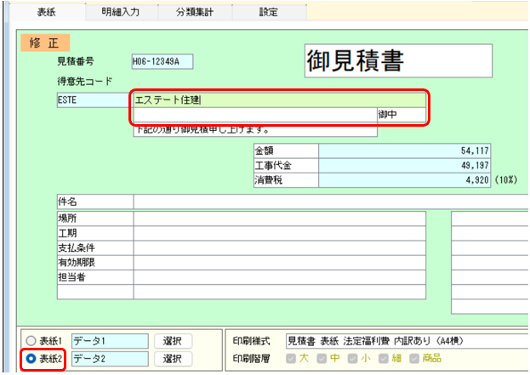Click the 件名 label cell
This screenshot has height=375, width=530.
click(x=95, y=202)
